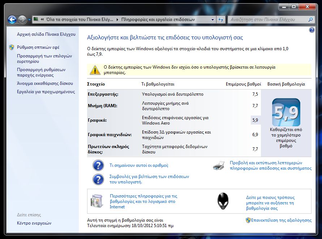Open 'Τι σημαίνουν αυτοί οι αριθμοί;' link
This screenshot has height=239, width=322.
(139, 165)
